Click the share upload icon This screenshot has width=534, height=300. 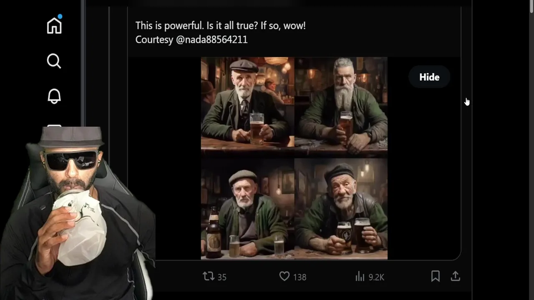pos(456,276)
